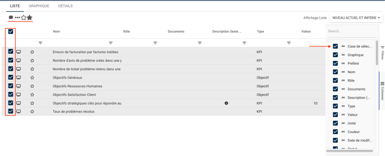Click the outlined star icon in toolbar

[x=23, y=18]
